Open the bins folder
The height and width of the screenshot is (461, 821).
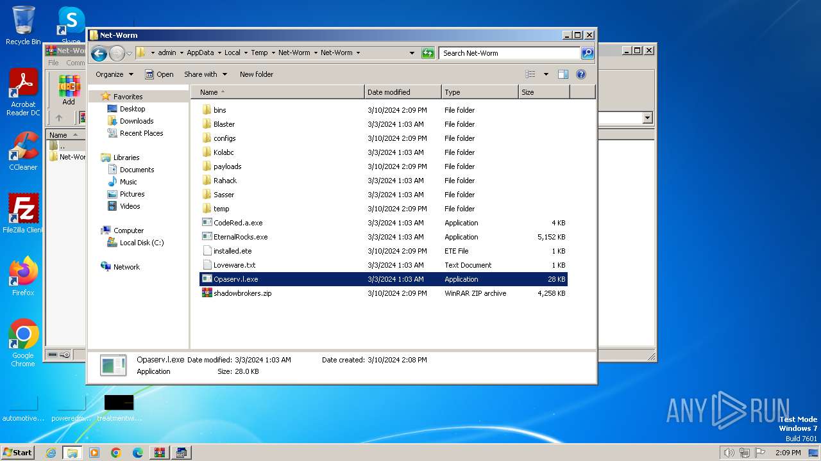(219, 110)
